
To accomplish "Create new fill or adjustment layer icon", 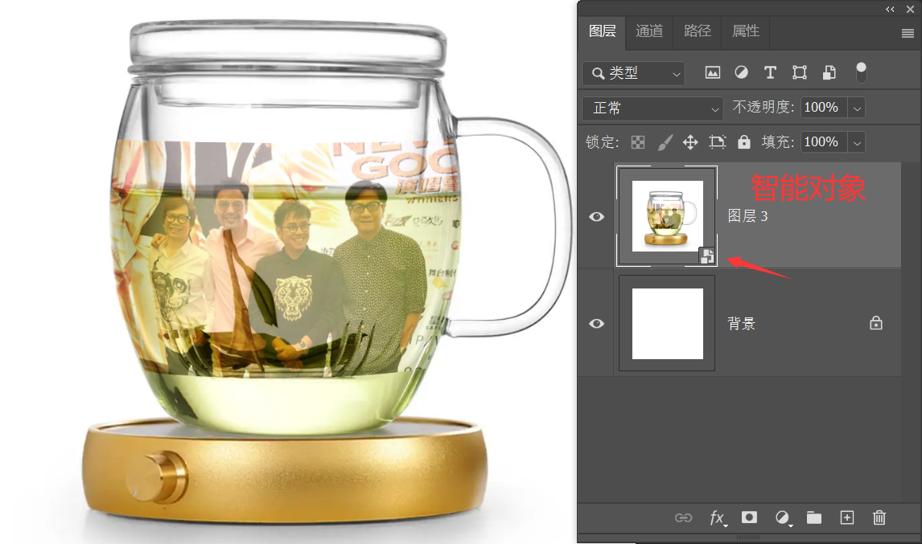I will tap(783, 517).
